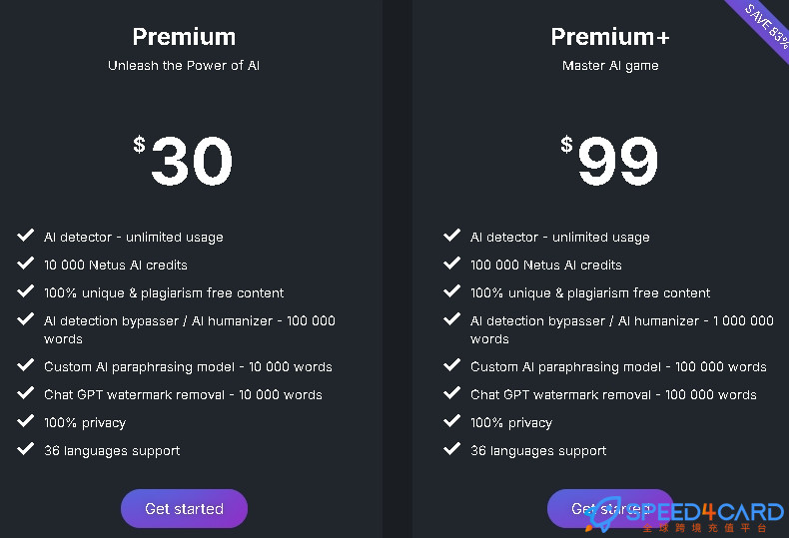
Task: Click checkmark beside Premium+ 100% privacy
Action: tap(451, 420)
